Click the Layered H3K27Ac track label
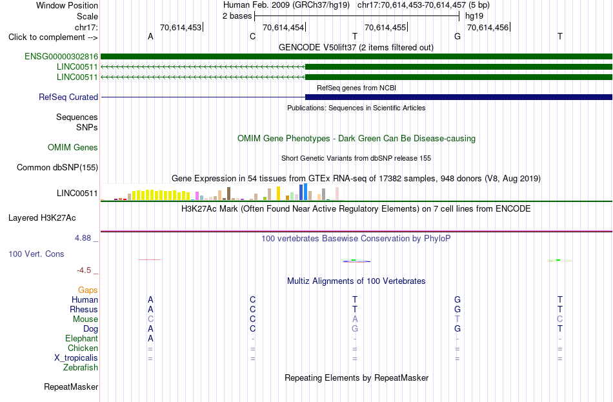This screenshot has width=613, height=402. tap(42, 218)
